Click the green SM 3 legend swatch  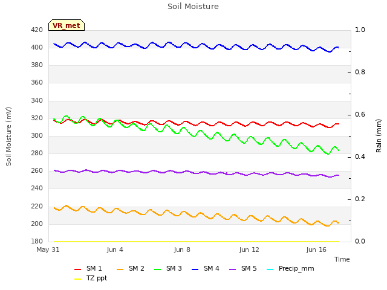point(158,269)
